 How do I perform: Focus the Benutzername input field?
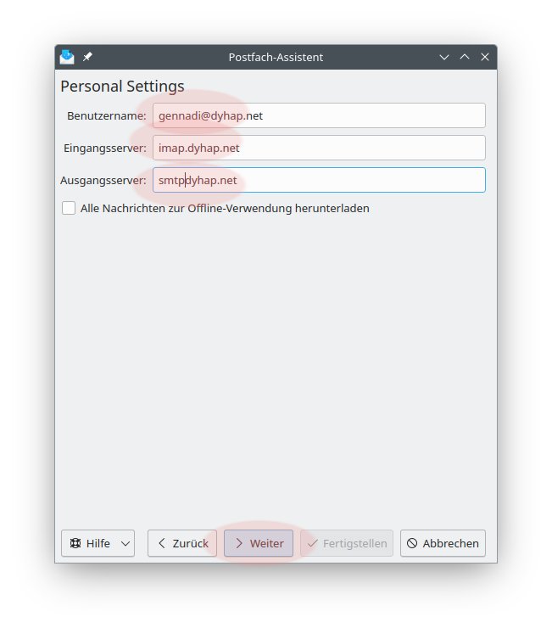pyautogui.click(x=319, y=115)
